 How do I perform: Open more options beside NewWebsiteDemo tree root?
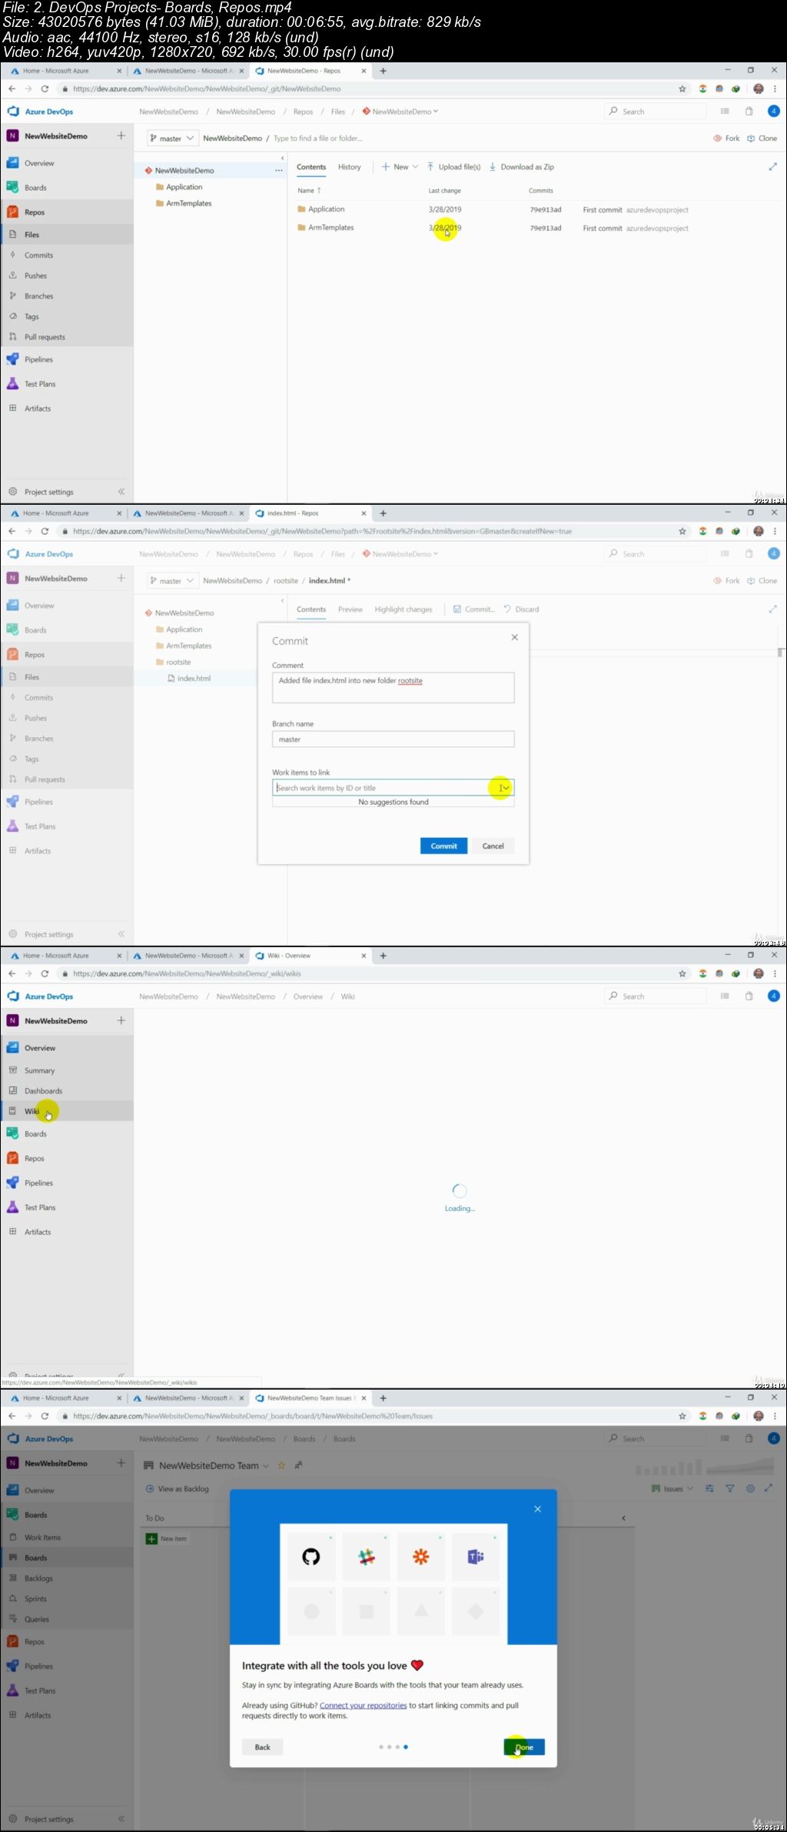tap(278, 170)
